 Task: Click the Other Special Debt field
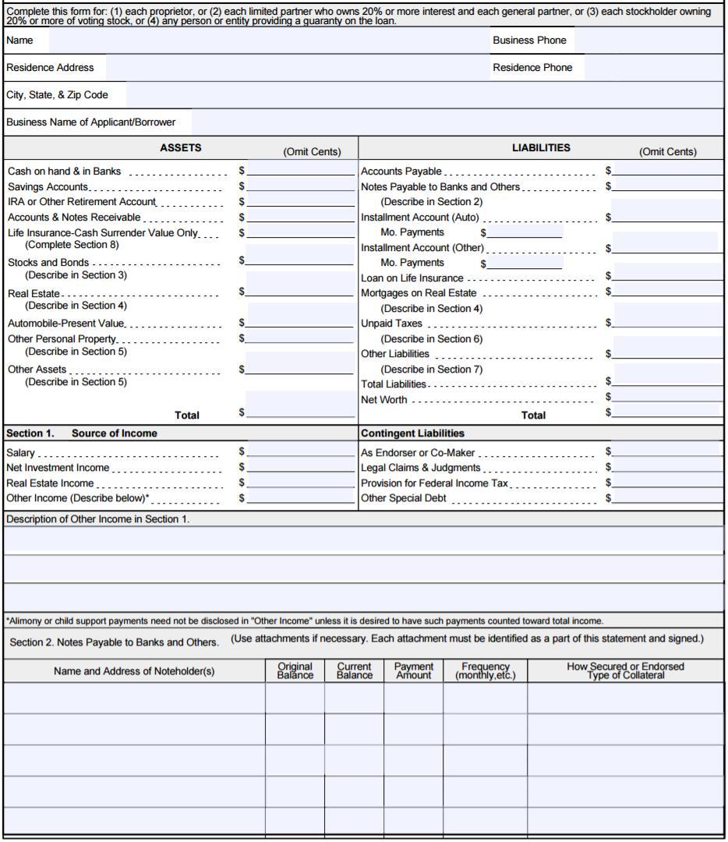667,497
